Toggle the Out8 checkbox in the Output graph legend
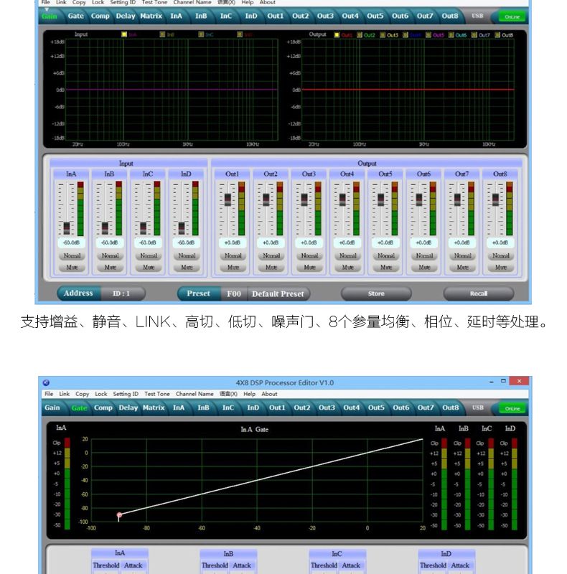 [x=497, y=34]
